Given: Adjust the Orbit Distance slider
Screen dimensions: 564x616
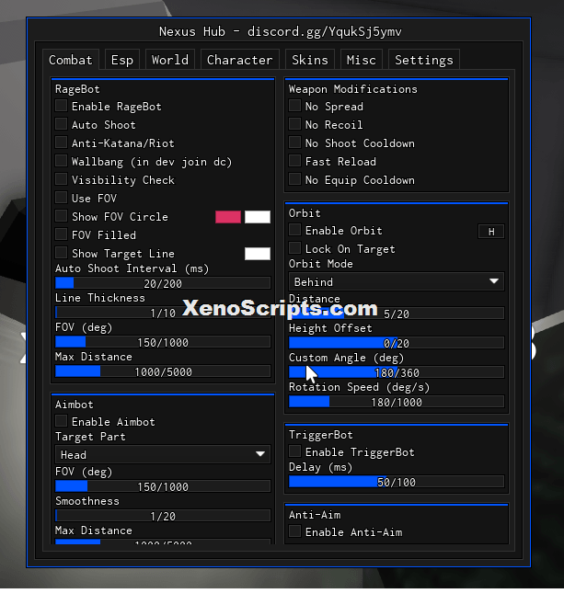Looking at the screenshot, I should click(397, 314).
